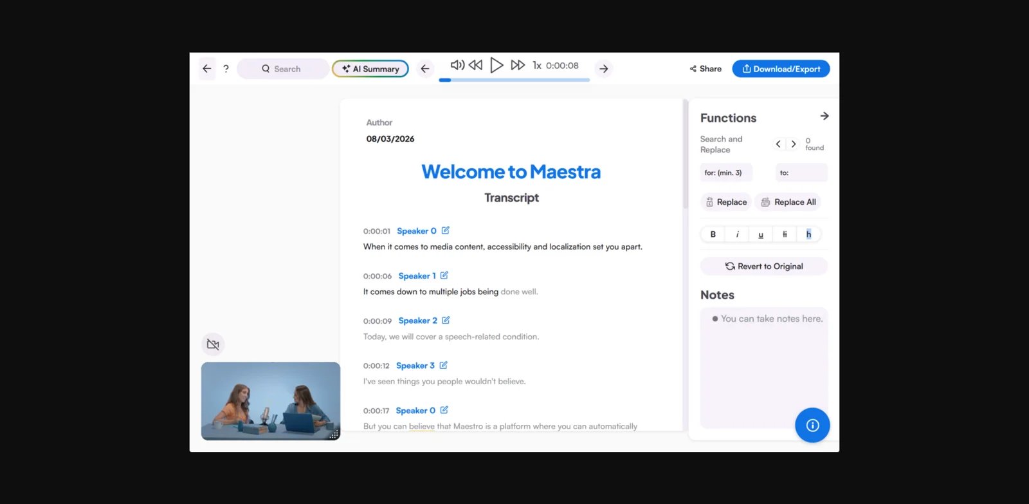Select the Speaker 3 label
Image resolution: width=1029 pixels, height=504 pixels.
(x=415, y=366)
